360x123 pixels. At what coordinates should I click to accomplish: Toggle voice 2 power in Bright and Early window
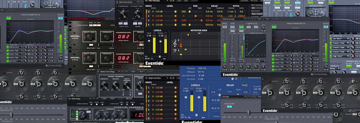pyautogui.click(x=153, y=92)
